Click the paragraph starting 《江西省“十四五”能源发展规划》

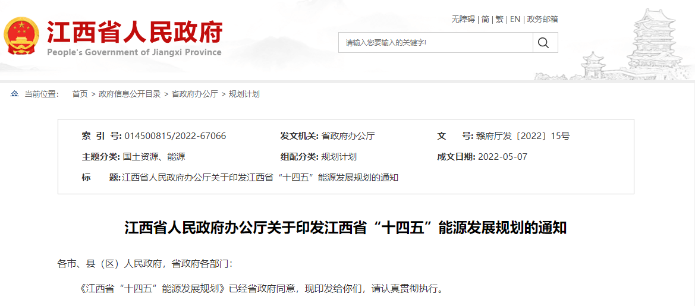click(261, 289)
